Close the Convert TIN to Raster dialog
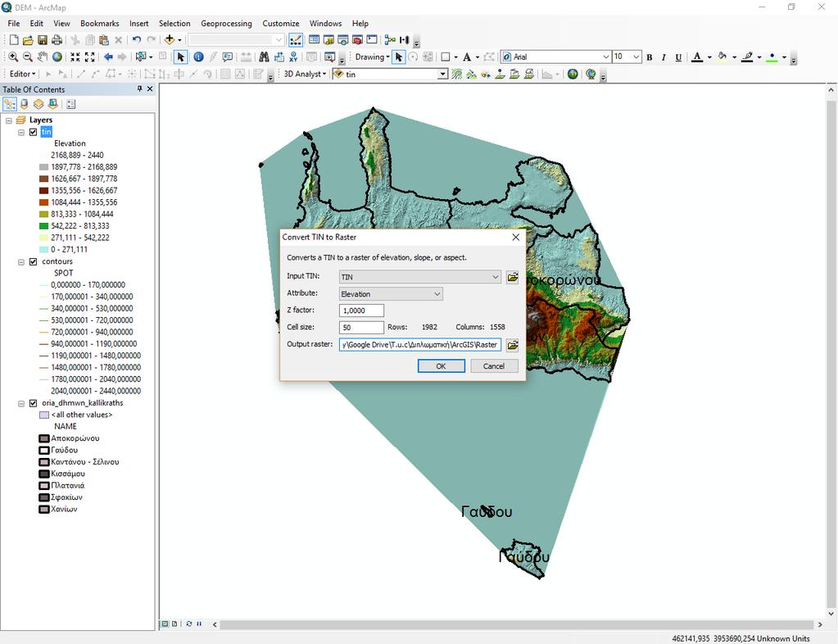The width and height of the screenshot is (838, 644). pyautogui.click(x=516, y=238)
